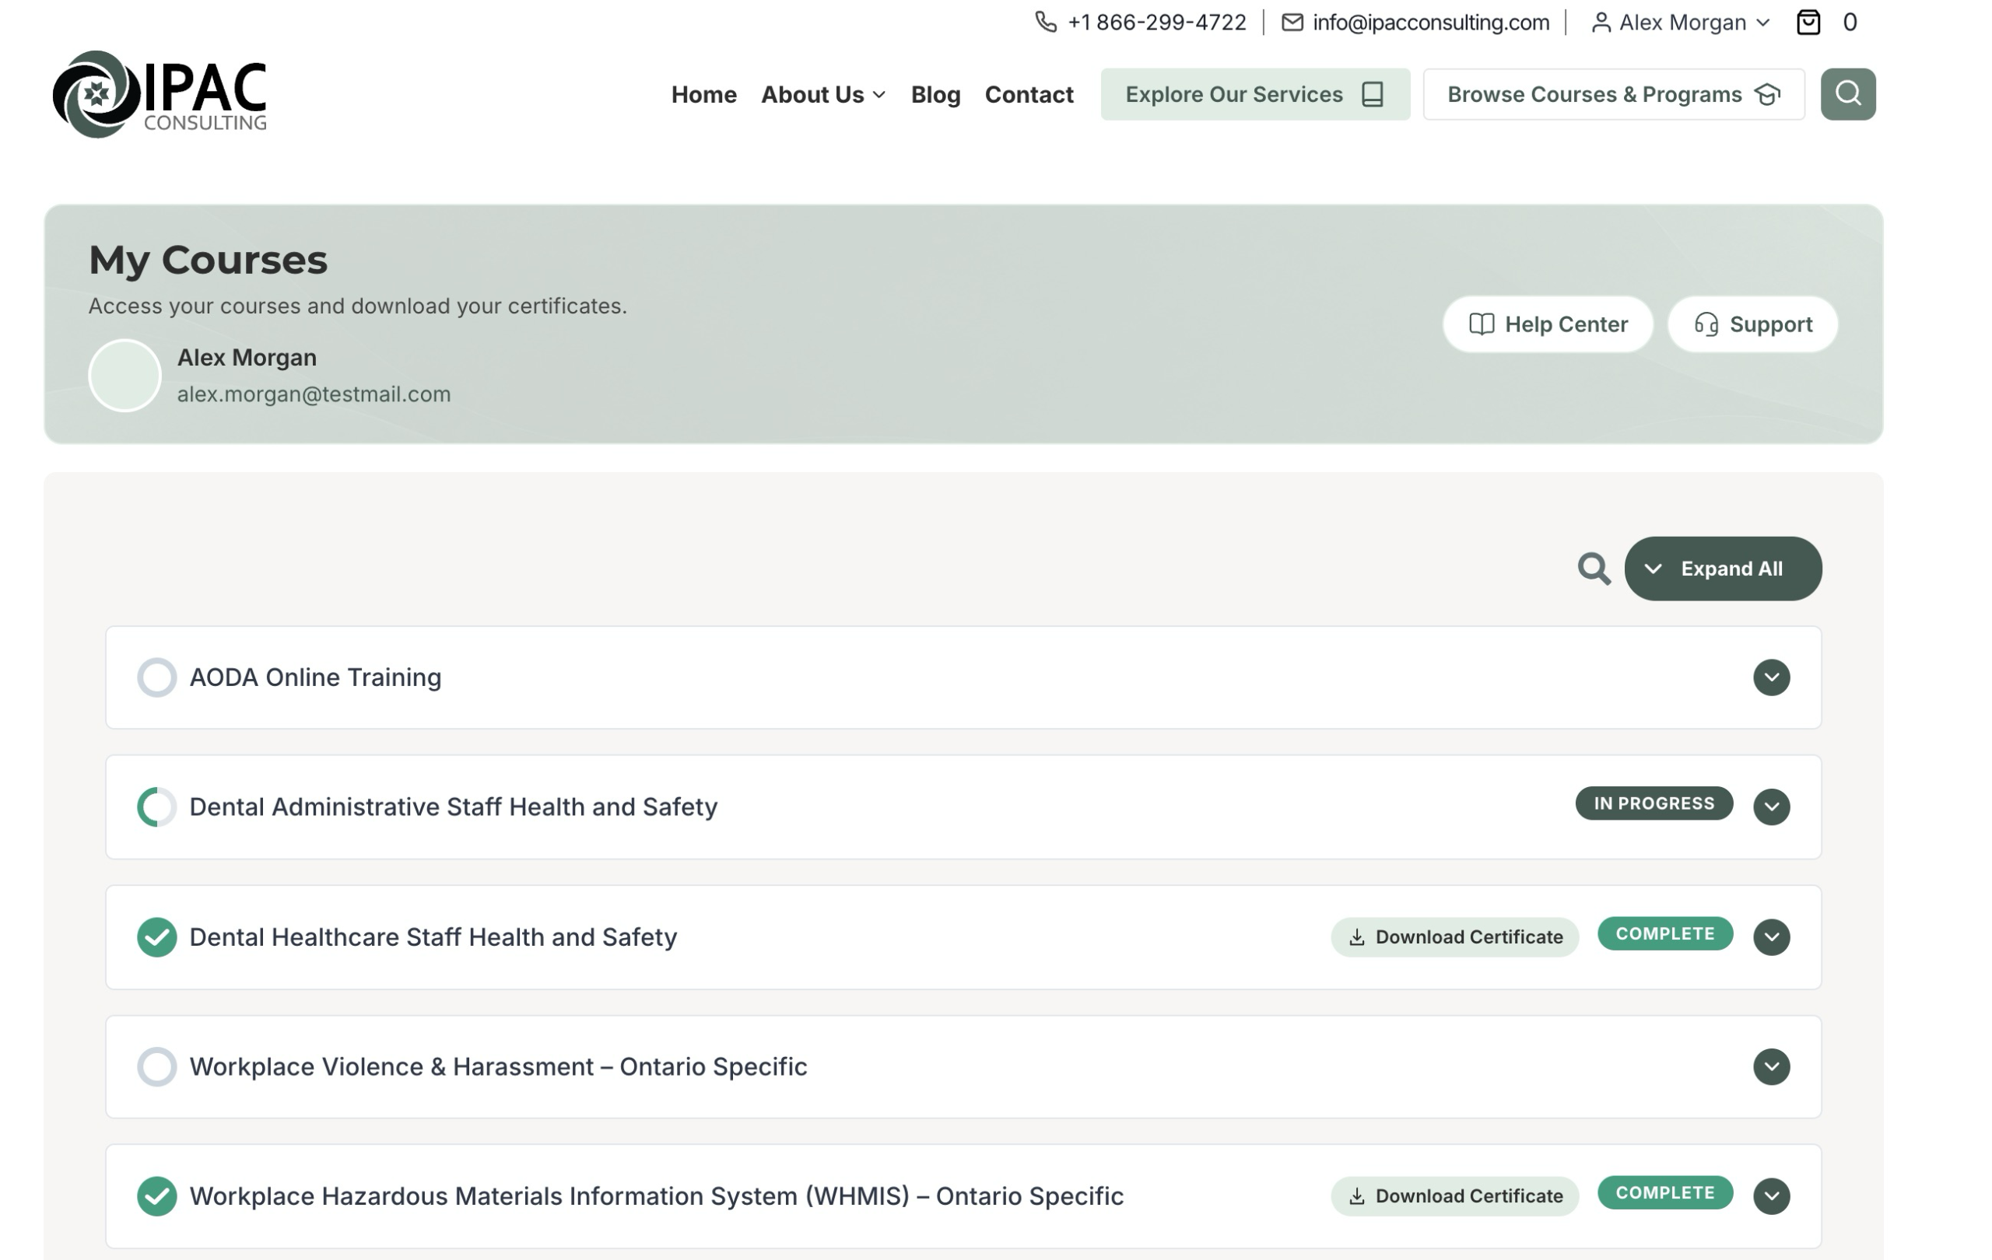Click the phone icon in top bar
This screenshot has width=1992, height=1260.
pyautogui.click(x=1046, y=23)
